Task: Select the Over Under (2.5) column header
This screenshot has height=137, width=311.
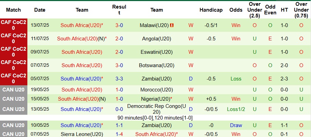Action: pyautogui.click(x=255, y=10)
